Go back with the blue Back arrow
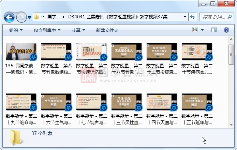This screenshot has height=150, width=237. coord(9,17)
